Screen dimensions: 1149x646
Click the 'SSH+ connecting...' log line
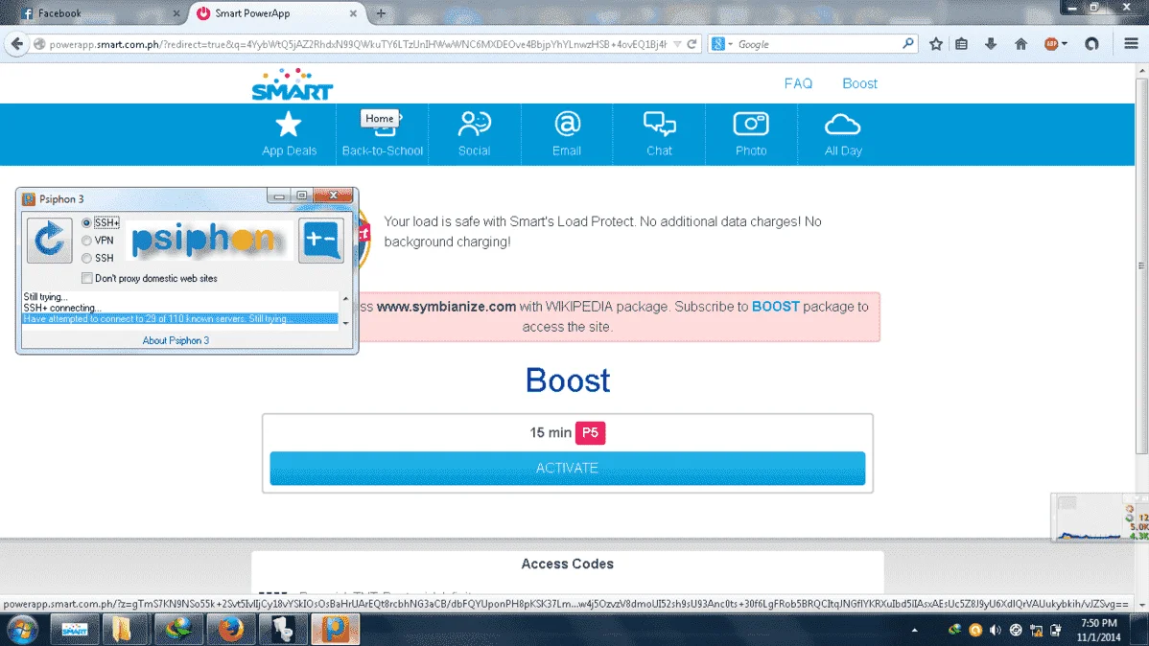tap(62, 308)
